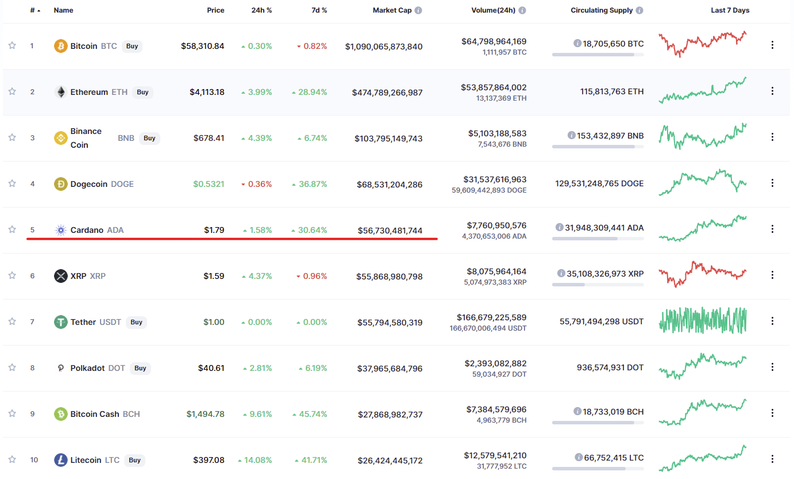Click the Cardano circulating supply progress bar
The height and width of the screenshot is (479, 794).
(598, 239)
